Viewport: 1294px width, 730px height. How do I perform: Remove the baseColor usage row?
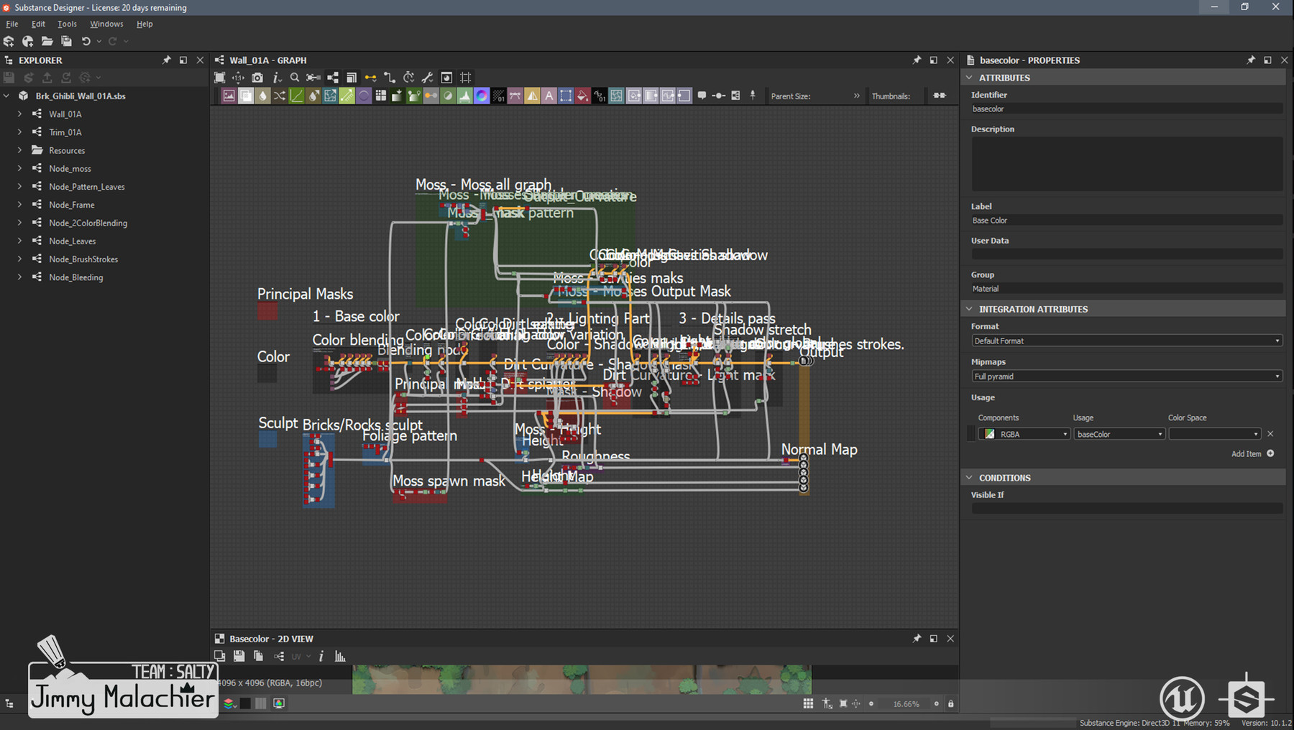(1270, 434)
